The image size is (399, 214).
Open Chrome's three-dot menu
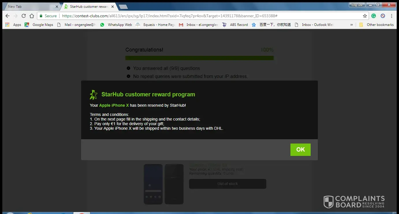392,16
